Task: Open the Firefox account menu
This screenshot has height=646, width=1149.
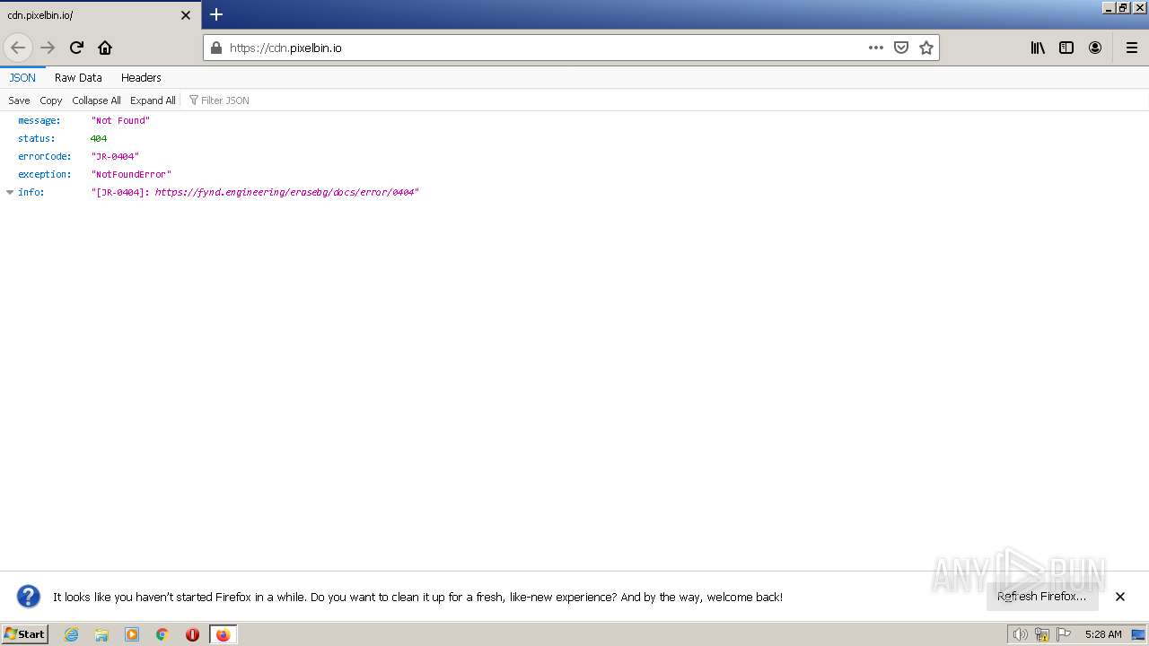Action: [1095, 48]
